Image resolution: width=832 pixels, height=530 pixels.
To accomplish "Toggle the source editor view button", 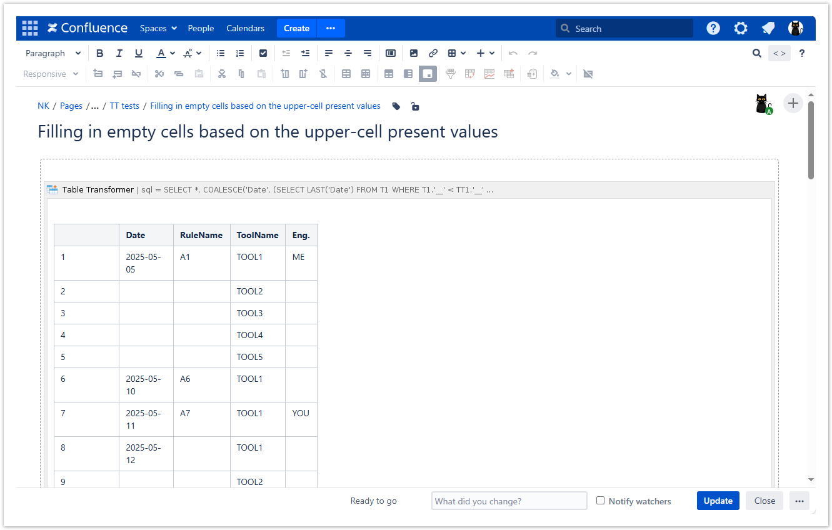I will 779,54.
